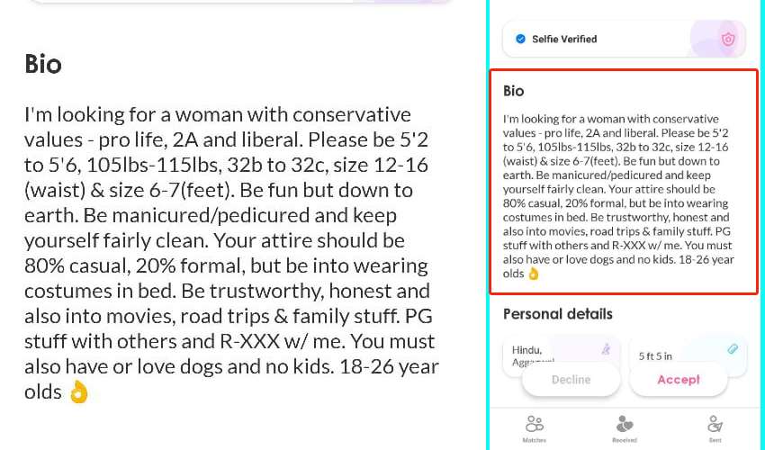The height and width of the screenshot is (450, 765).
Task: Decline this profile request
Action: [571, 380]
